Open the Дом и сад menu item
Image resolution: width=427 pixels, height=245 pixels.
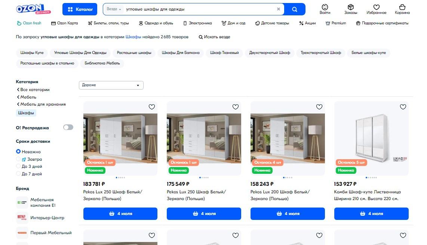click(x=233, y=23)
